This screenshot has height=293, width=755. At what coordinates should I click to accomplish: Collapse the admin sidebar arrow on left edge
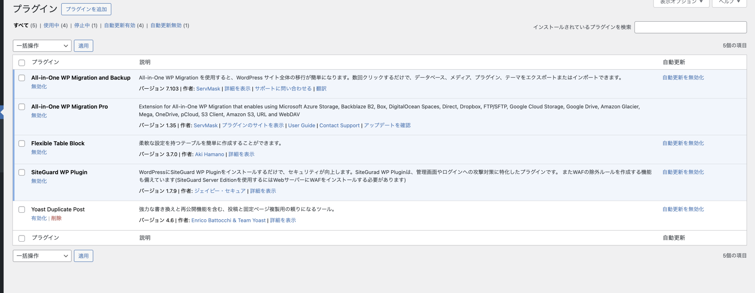coord(2,112)
